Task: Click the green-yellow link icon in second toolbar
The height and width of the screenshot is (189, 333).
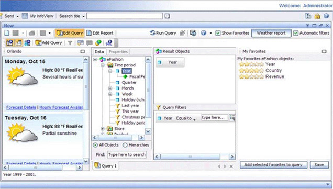Action: pyautogui.click(x=98, y=43)
